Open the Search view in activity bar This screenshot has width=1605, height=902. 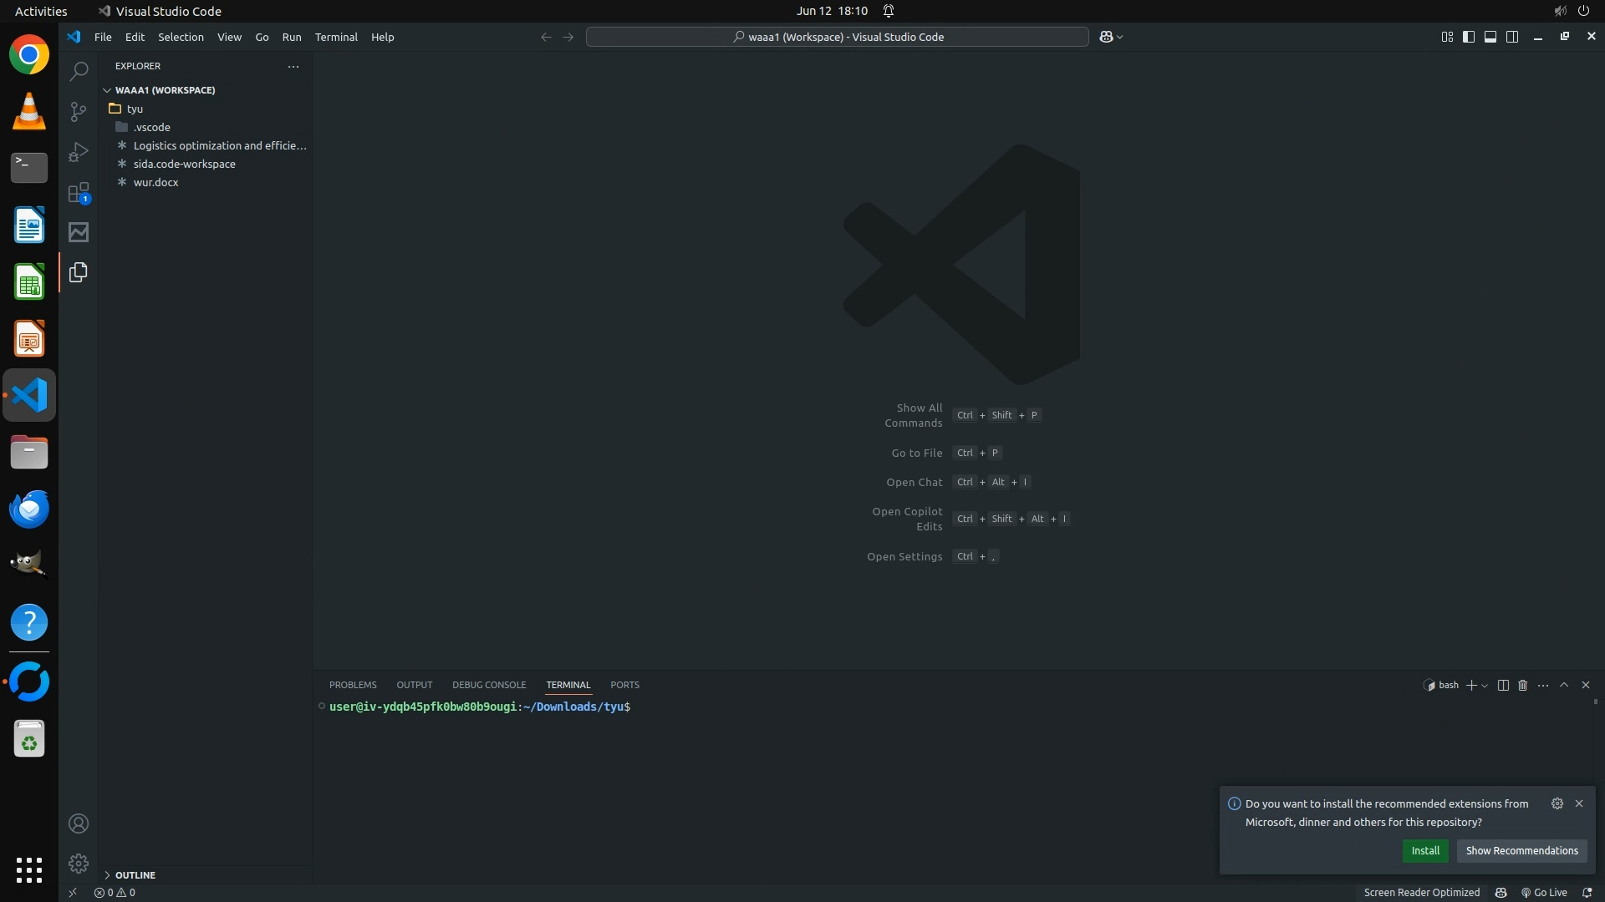click(79, 72)
